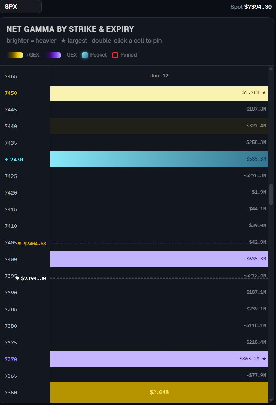Click the purple -GEX legend pill
This screenshot has width=276, height=405.
pyautogui.click(x=53, y=55)
